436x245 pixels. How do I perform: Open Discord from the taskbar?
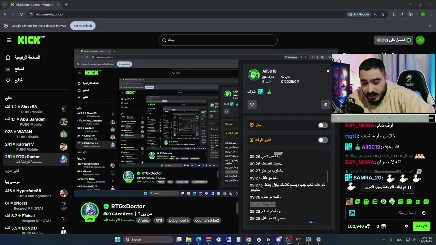(279, 240)
